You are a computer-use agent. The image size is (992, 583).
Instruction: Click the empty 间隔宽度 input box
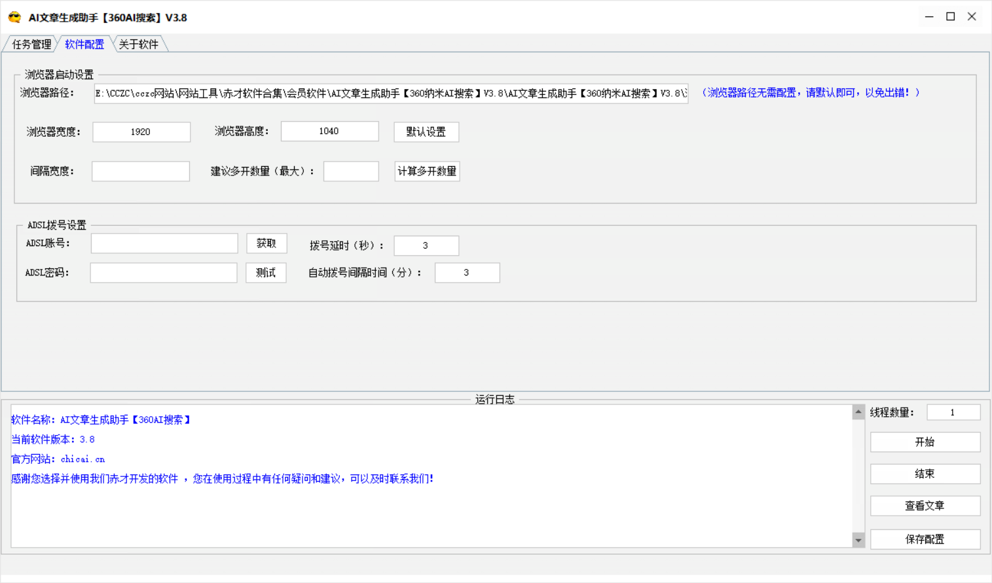[141, 171]
